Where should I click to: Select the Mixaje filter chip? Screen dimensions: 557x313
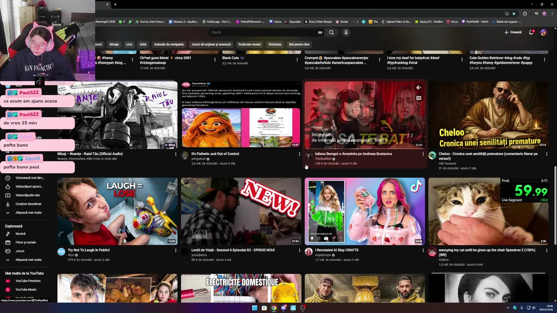[114, 44]
